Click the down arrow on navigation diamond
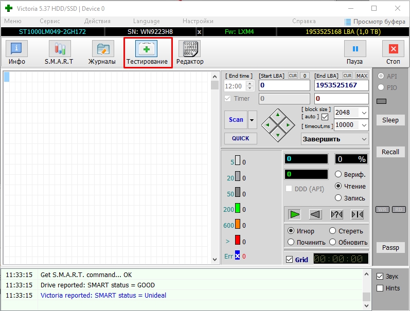This screenshot has width=410, height=311. tap(278, 135)
